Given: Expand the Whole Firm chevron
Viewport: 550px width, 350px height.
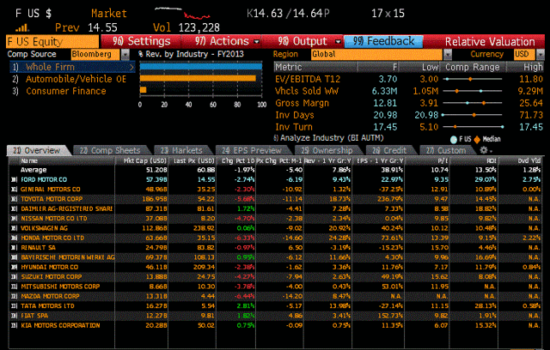Looking at the screenshot, I should 131,67.
